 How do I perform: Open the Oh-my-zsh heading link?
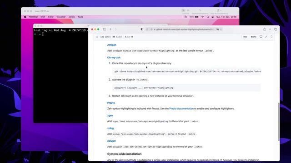(114, 58)
